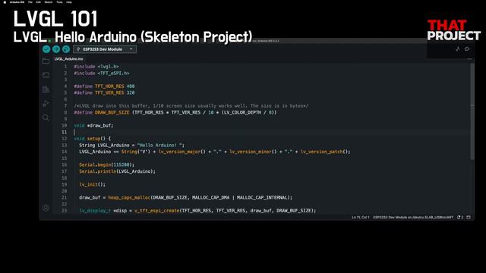The image size is (486, 273).
Task: Toggle the bottom panel icon in status bar
Action: point(469,218)
